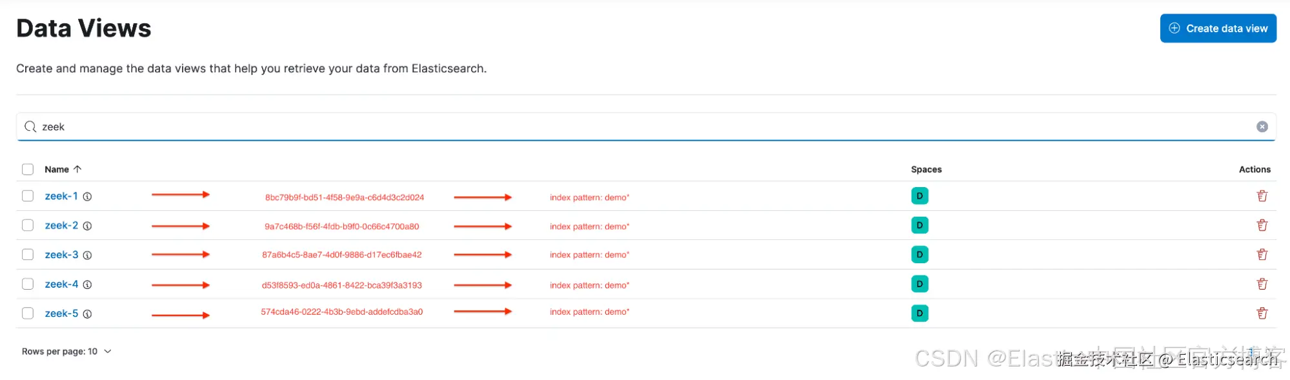This screenshot has height=380, width=1290.
Task: Click trash icon for zeek-2 row
Action: tap(1262, 225)
